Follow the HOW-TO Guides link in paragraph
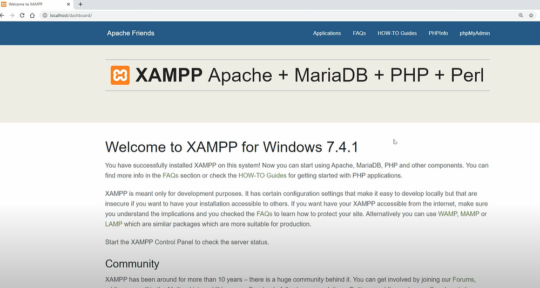 pyautogui.click(x=262, y=175)
